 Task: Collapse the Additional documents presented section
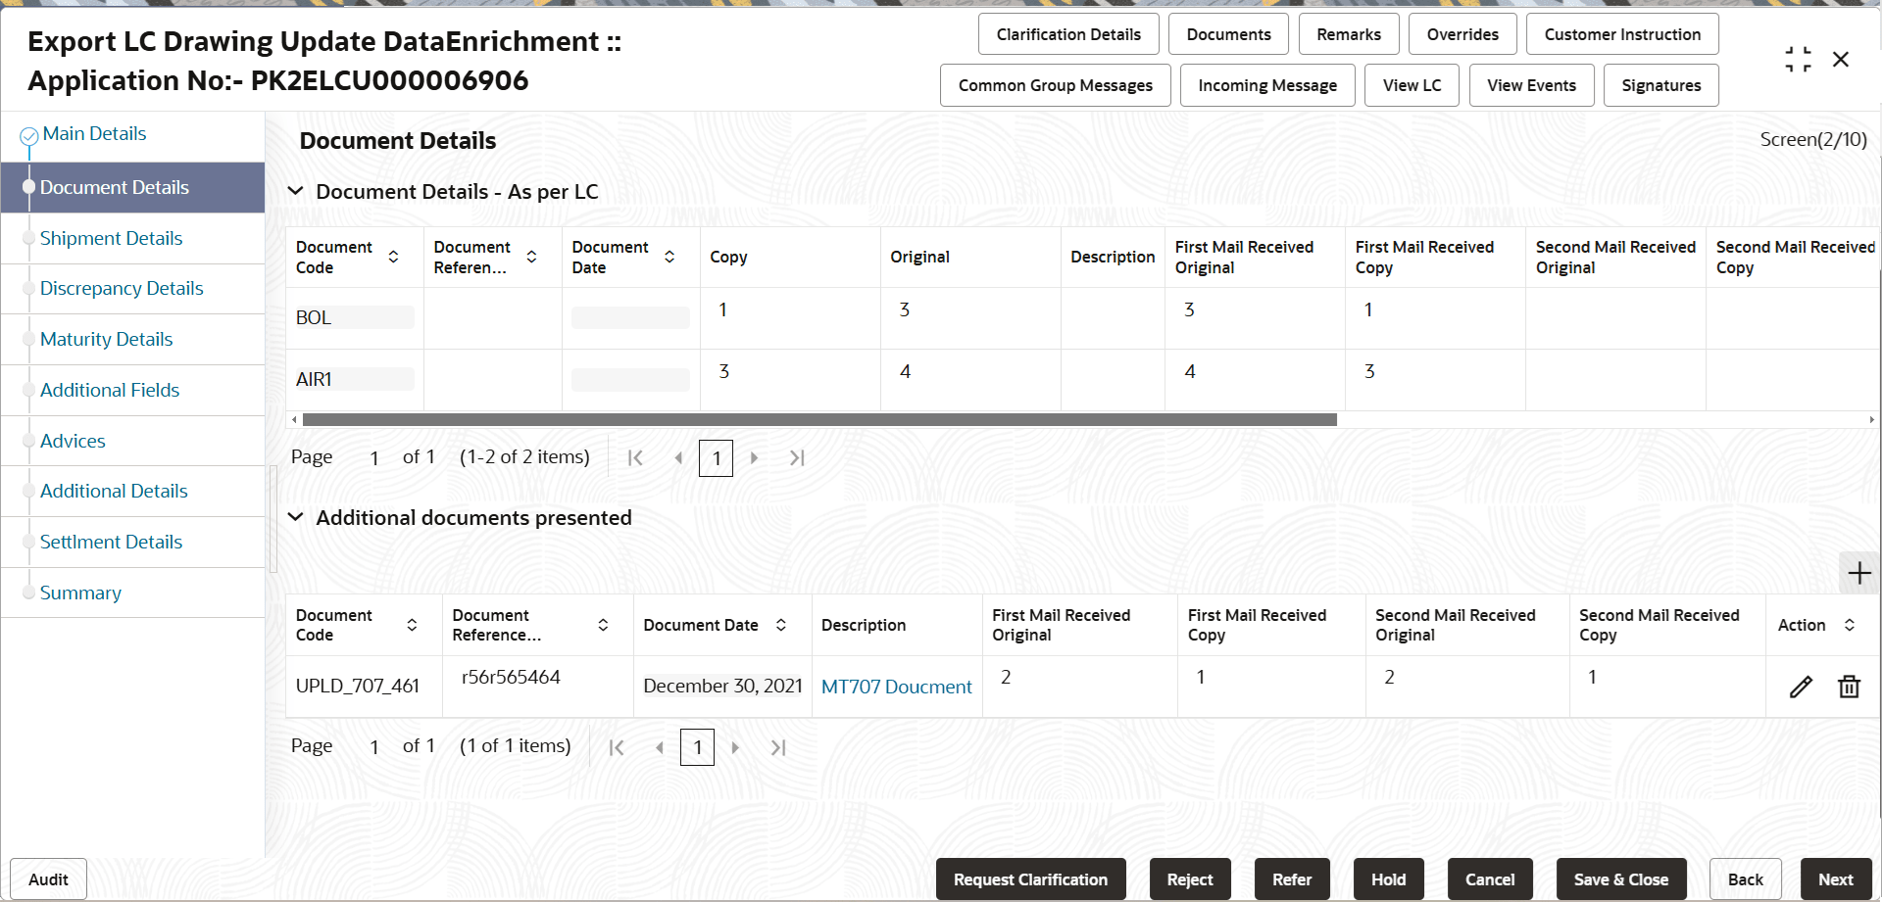point(296,518)
